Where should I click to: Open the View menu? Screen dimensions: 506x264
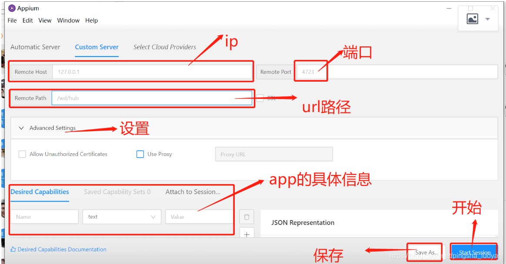pyautogui.click(x=45, y=20)
